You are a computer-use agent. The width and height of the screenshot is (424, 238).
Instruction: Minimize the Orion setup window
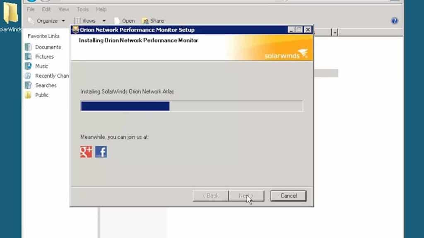291,30
